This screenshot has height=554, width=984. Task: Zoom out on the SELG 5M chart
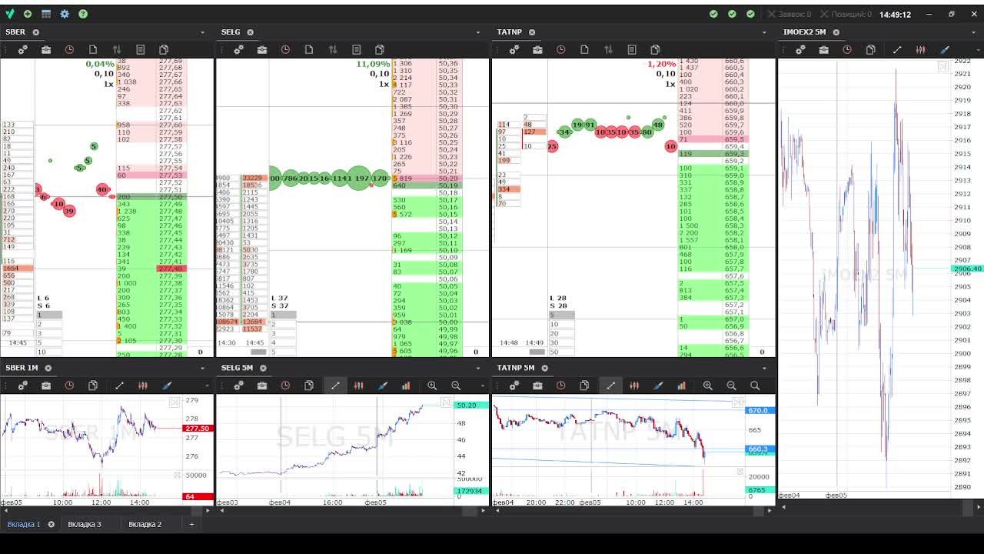456,385
